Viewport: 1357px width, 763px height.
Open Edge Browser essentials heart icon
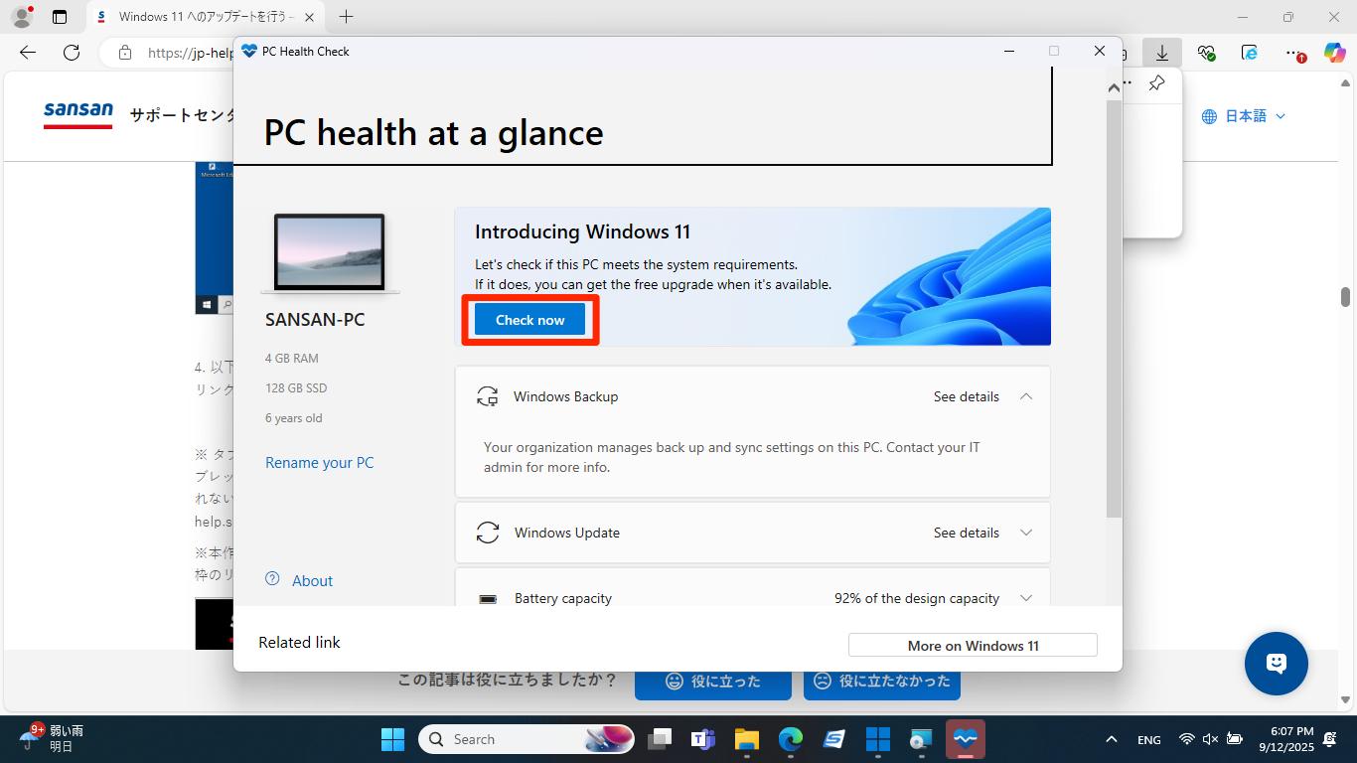point(1207,53)
